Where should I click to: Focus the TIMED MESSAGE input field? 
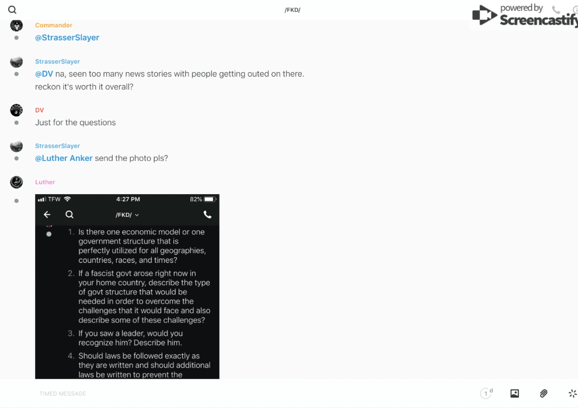click(x=255, y=393)
